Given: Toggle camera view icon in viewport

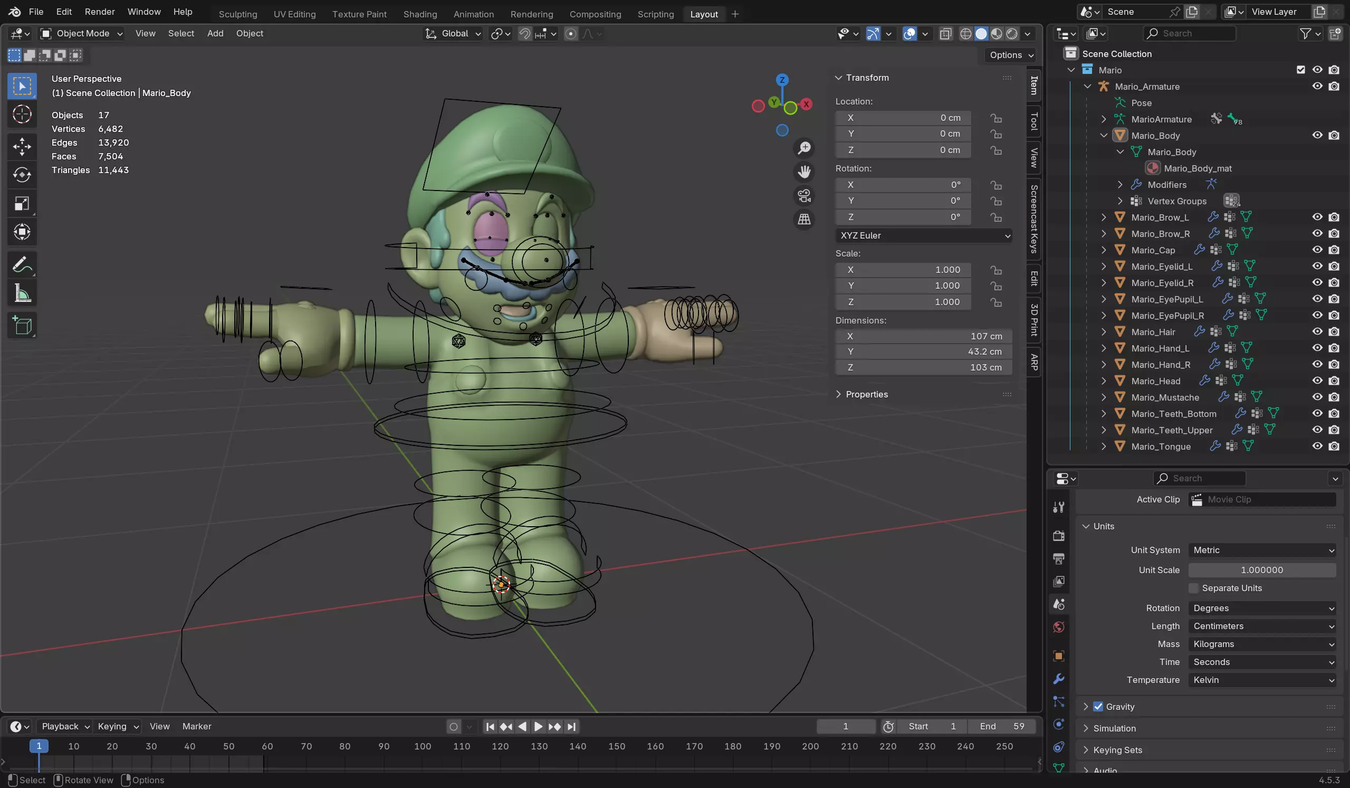Looking at the screenshot, I should click(x=804, y=196).
